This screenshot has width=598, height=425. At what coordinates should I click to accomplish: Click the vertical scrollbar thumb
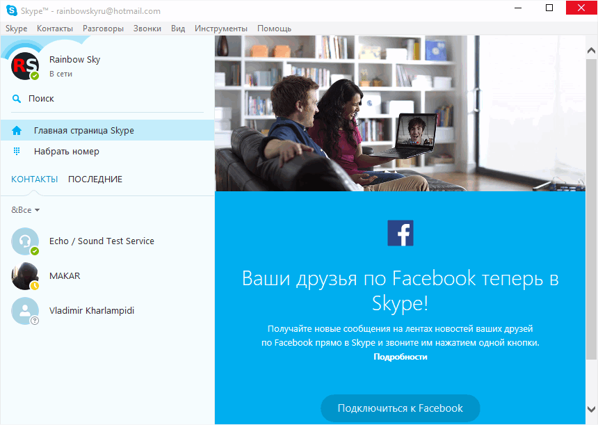[592, 209]
